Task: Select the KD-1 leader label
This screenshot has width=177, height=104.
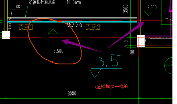Action: pyautogui.click(x=19, y=7)
